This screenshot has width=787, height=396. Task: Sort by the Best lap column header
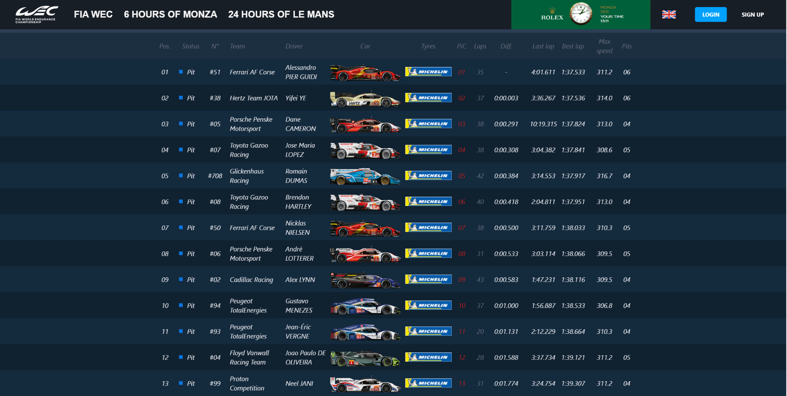click(x=572, y=46)
